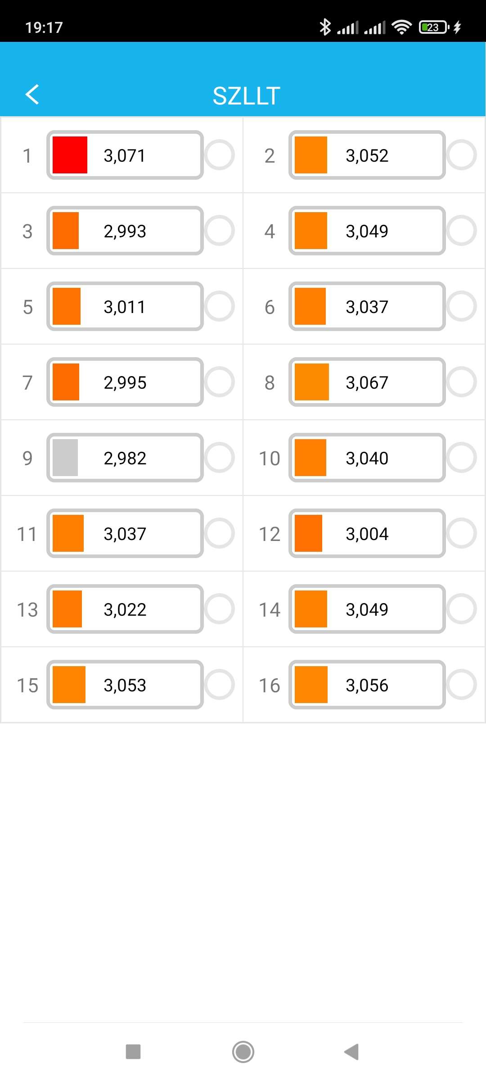Select the radio button for cell 5

[220, 307]
